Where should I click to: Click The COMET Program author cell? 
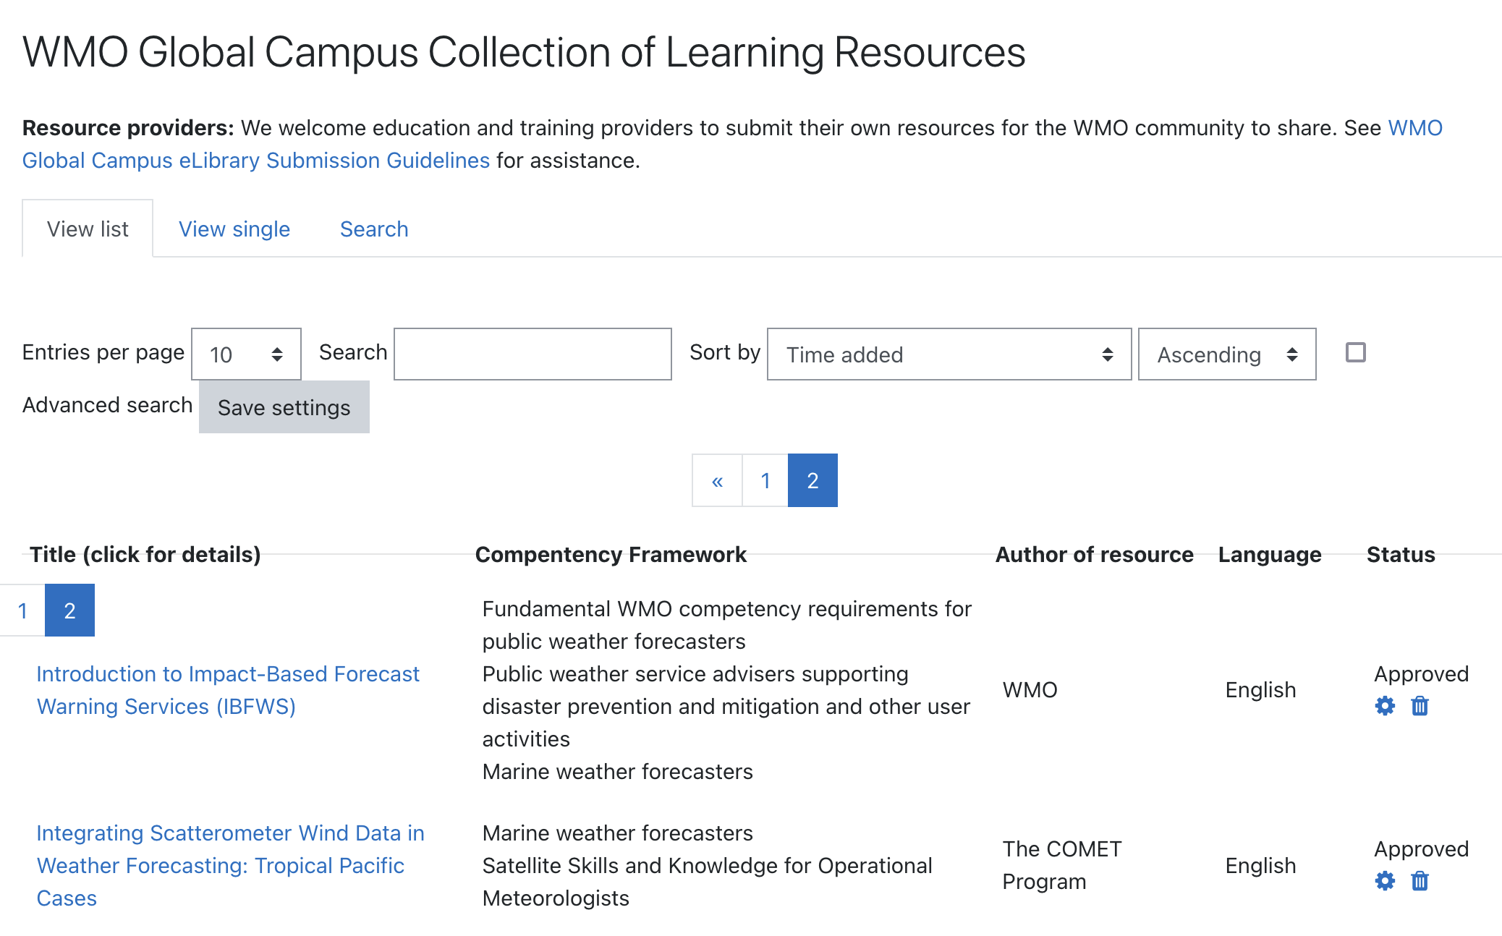[1062, 865]
